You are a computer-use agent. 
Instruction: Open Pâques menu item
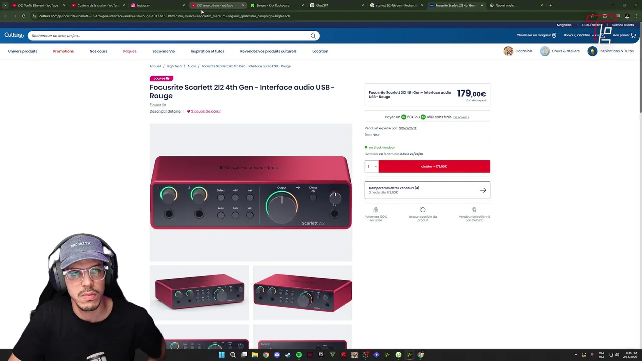130,51
